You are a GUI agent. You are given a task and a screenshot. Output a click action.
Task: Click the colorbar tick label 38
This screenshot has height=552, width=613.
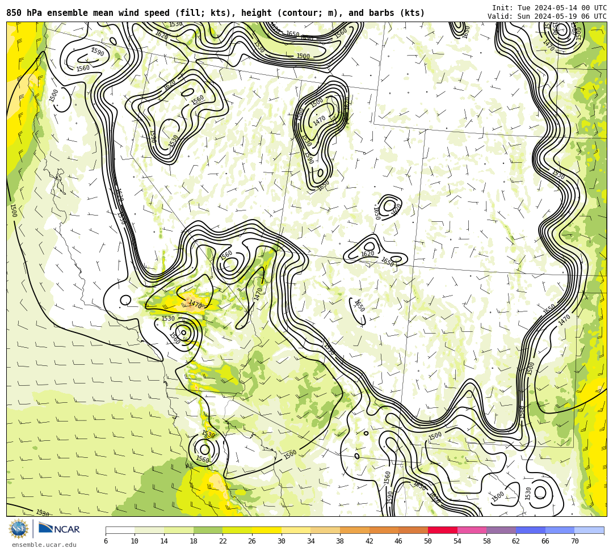[340, 541]
